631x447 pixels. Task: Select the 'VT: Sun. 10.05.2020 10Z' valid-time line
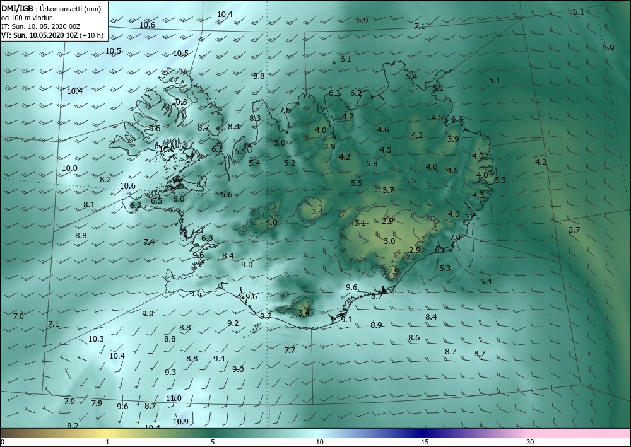click(x=39, y=35)
